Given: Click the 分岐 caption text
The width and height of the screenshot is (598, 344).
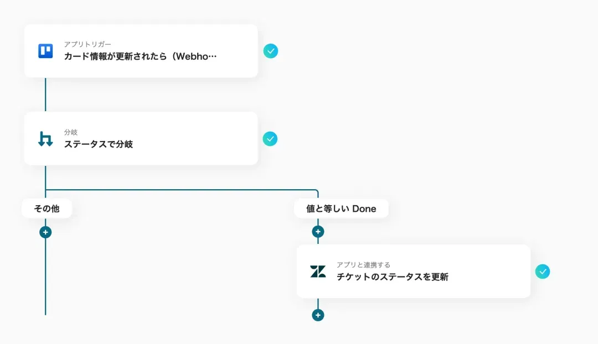Looking at the screenshot, I should click(x=71, y=132).
